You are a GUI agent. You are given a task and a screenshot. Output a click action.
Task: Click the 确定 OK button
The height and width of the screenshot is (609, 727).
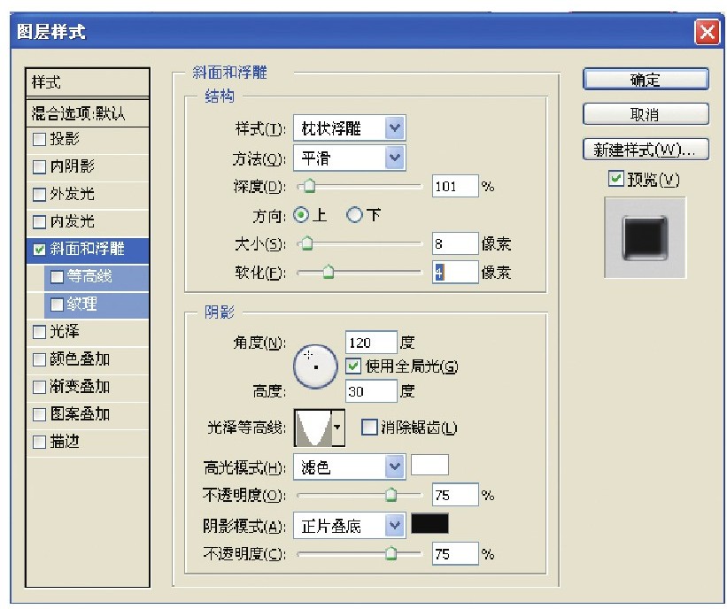(x=646, y=80)
